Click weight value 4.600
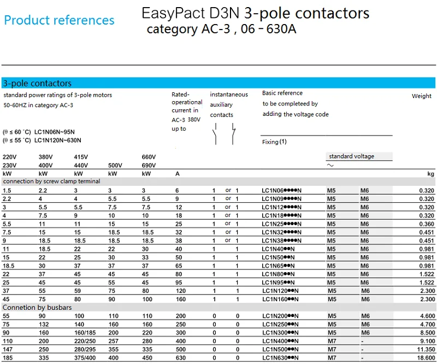The width and height of the screenshot is (437, 364). 428,316
